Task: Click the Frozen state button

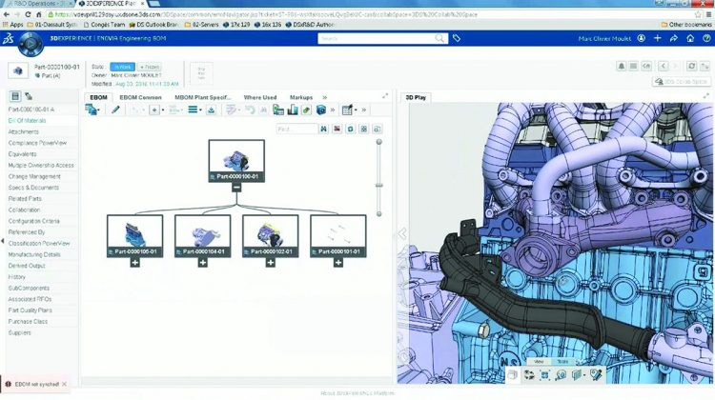Action: pyautogui.click(x=149, y=67)
